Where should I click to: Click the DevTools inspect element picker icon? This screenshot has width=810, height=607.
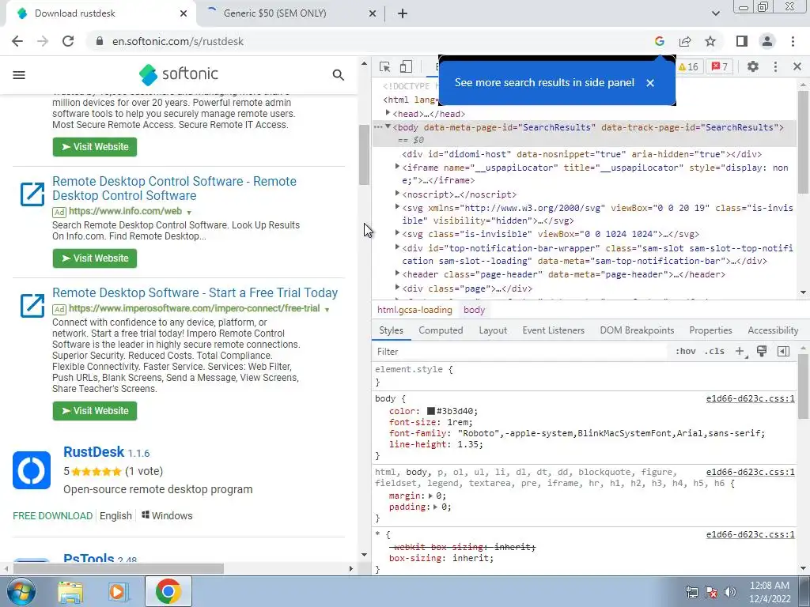[x=385, y=67]
